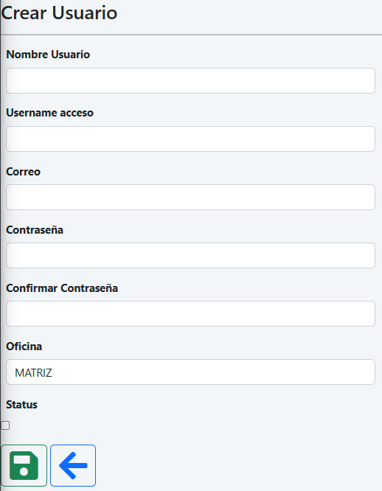Save the new user with green button
Viewport: 382px width, 491px height.
pos(24,465)
